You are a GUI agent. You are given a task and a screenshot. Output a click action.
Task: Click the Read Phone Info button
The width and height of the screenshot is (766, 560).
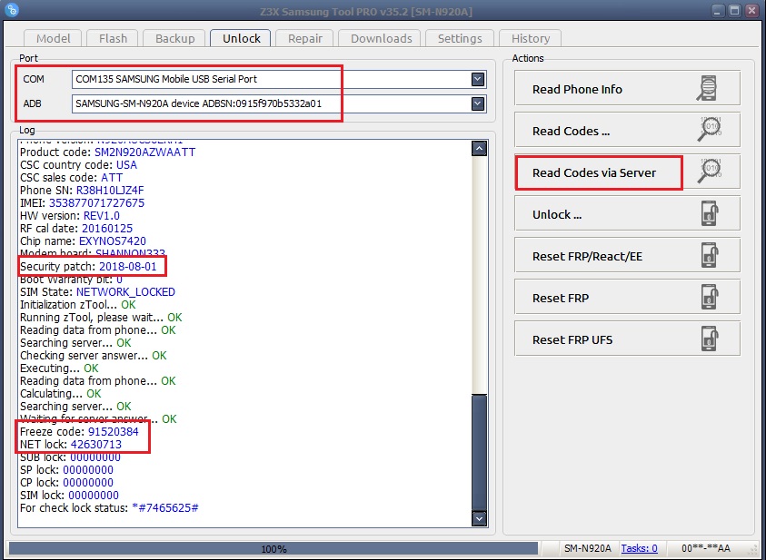627,88
